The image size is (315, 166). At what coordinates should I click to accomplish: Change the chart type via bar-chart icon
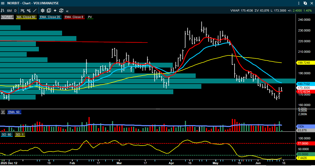click(x=3, y=10)
